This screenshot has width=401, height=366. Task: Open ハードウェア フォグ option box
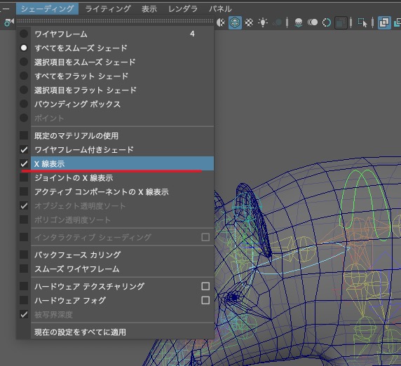pos(205,300)
